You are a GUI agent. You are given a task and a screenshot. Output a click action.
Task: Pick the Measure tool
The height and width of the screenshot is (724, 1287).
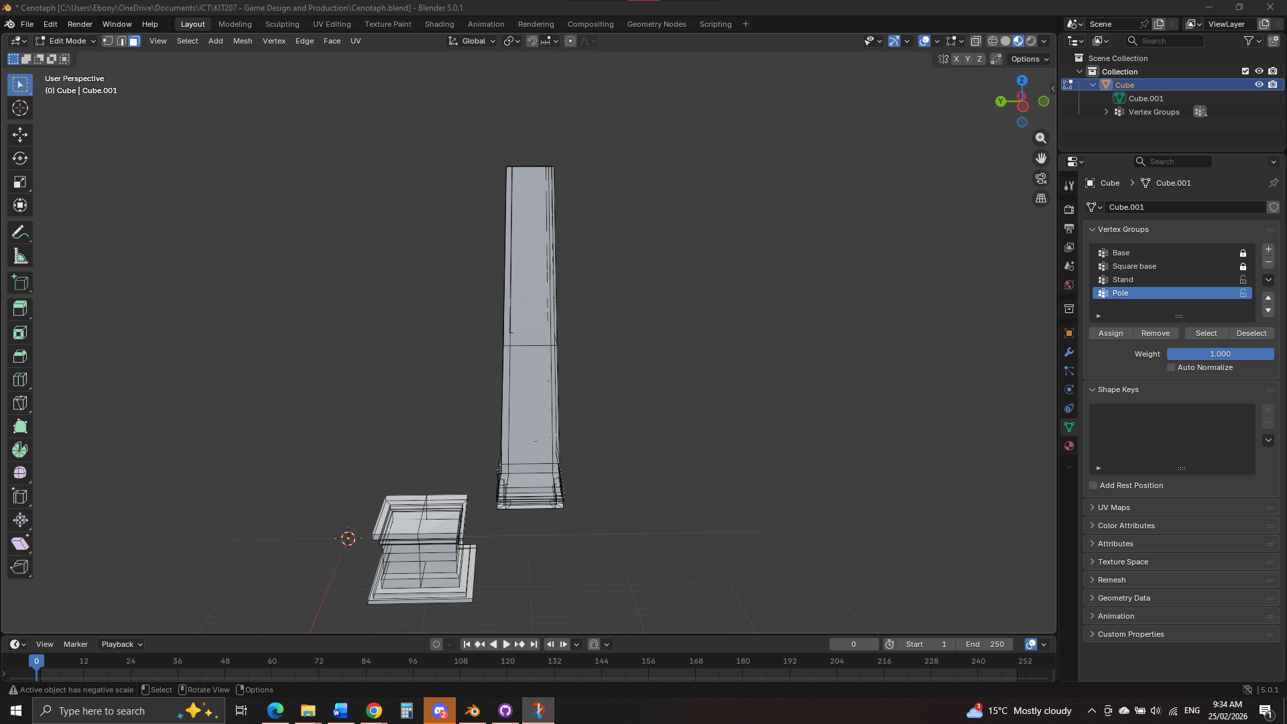coord(20,256)
